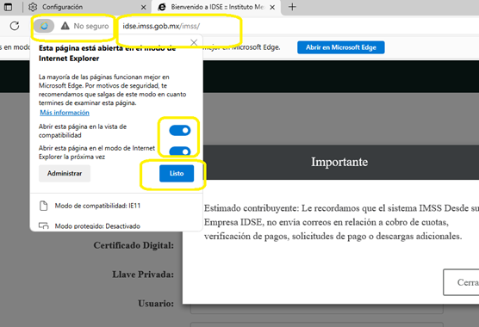Click the compatibility mode document icon

[x=44, y=206]
